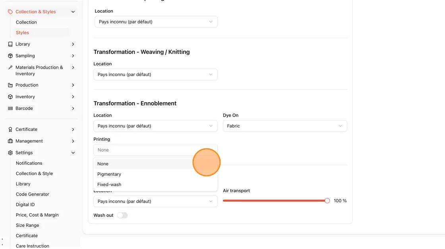The width and height of the screenshot is (445, 249).
Task: Click the Library book icon
Action: [10, 44]
